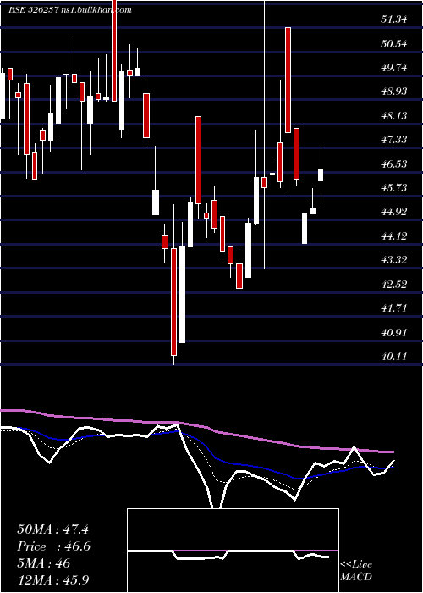Click the ns1.bullkhan.com watermark text
The width and height of the screenshot is (423, 593).
coord(96,10)
